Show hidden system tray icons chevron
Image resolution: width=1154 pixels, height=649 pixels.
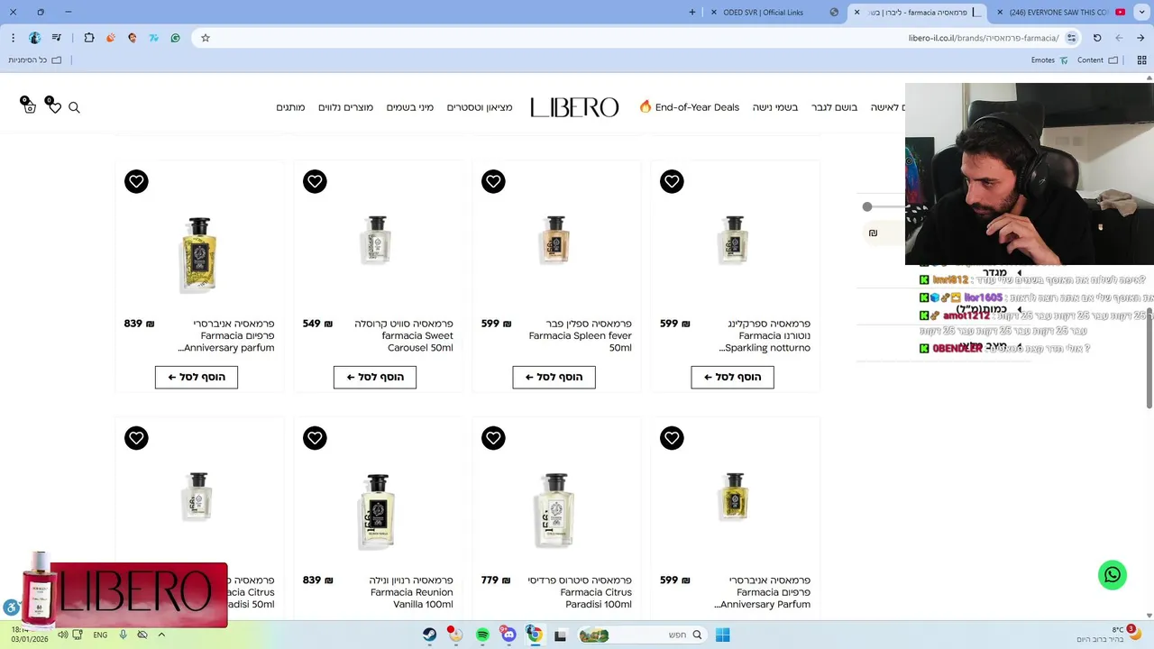[x=161, y=635]
